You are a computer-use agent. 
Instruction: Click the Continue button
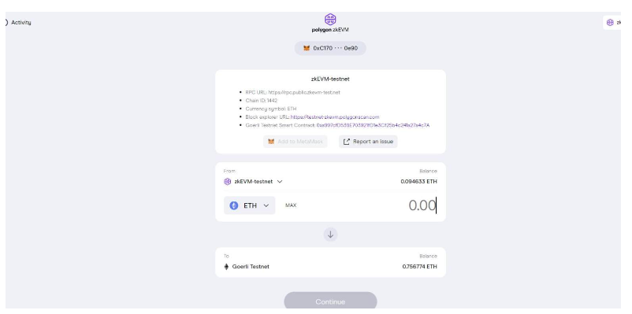[330, 301]
